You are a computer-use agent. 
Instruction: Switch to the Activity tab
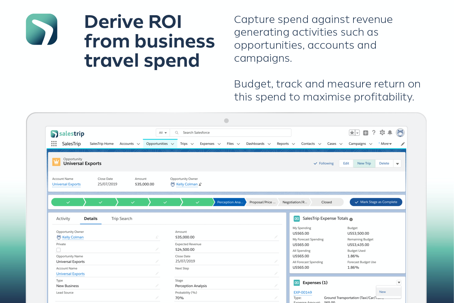(x=63, y=219)
